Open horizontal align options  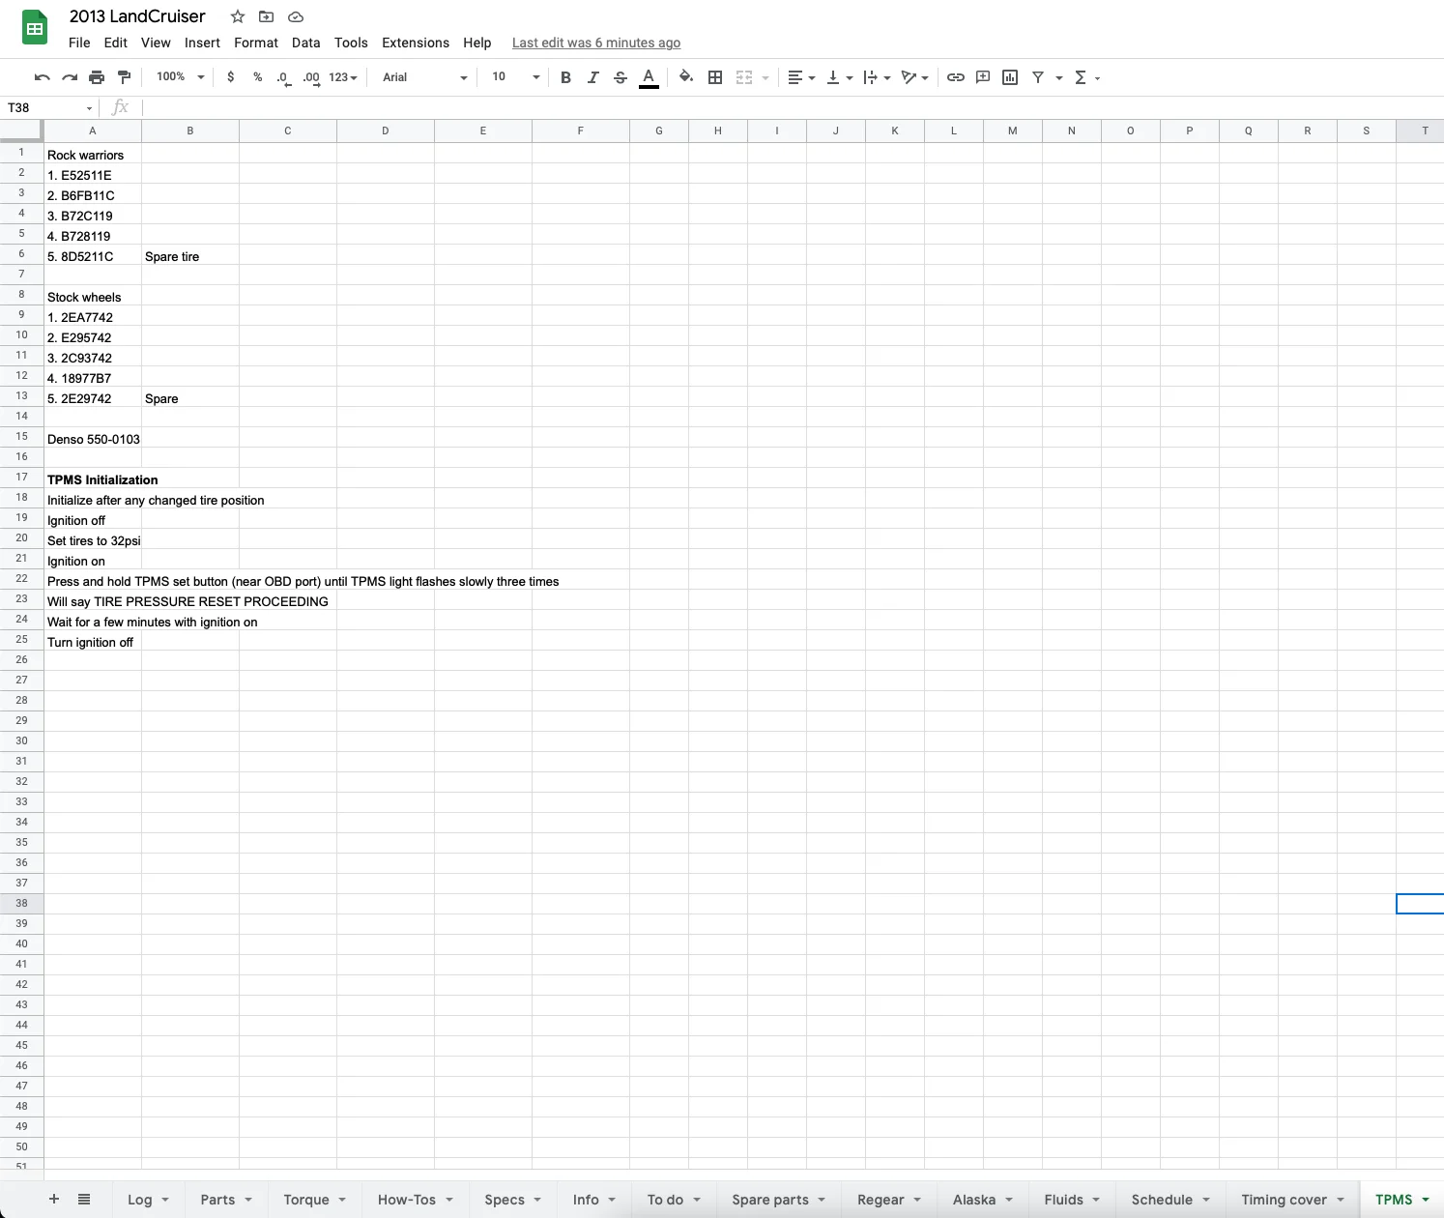point(800,77)
